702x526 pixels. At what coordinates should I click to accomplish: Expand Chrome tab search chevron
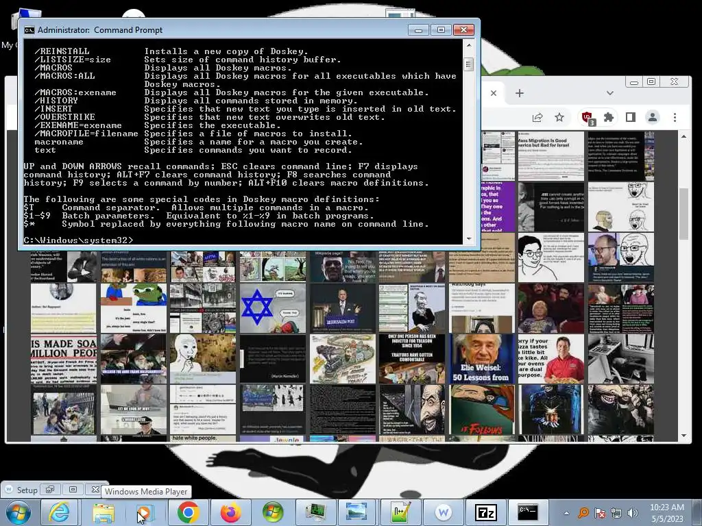[x=609, y=93]
